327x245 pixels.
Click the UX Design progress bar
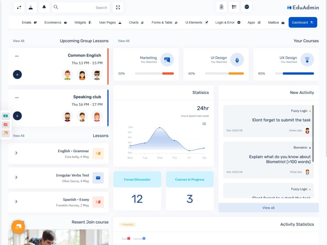pos(294,74)
